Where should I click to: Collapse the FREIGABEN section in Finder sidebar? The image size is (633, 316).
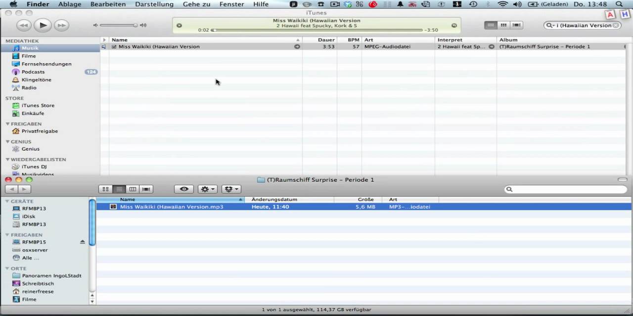click(x=7, y=235)
